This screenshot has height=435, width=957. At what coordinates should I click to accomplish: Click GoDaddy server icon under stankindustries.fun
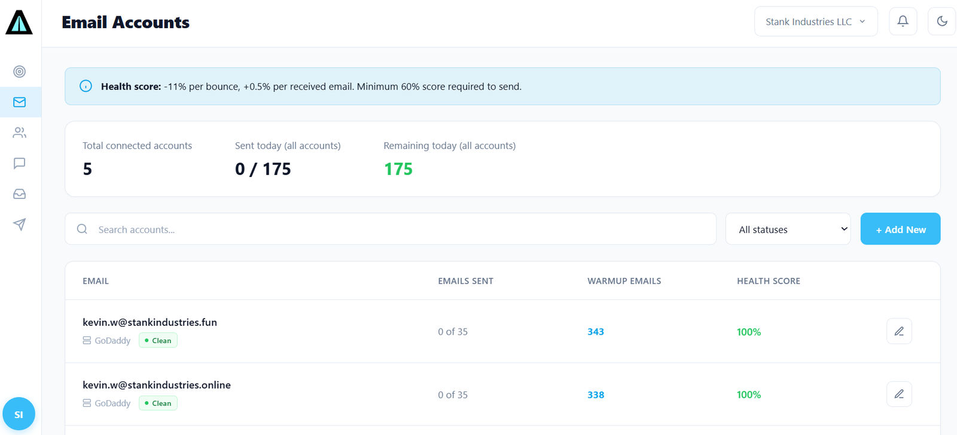click(x=87, y=340)
